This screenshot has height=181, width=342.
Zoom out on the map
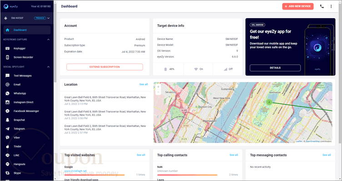[x=158, y=92]
